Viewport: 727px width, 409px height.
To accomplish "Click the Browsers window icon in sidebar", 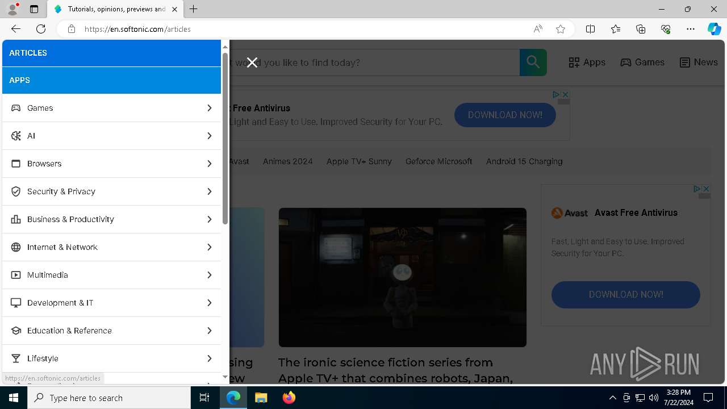I will pyautogui.click(x=16, y=164).
